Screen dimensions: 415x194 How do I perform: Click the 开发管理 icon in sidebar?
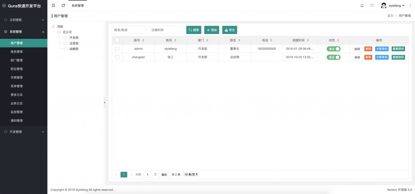pos(5,132)
